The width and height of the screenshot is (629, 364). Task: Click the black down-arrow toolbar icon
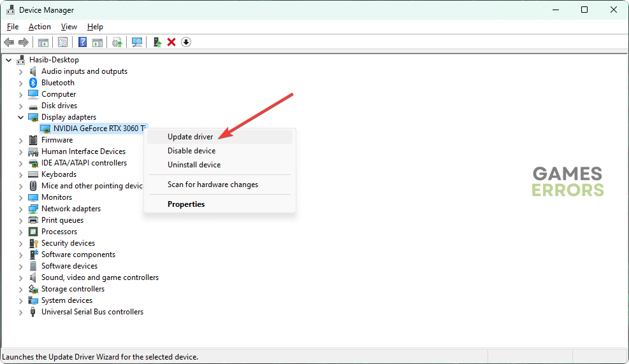tap(186, 42)
